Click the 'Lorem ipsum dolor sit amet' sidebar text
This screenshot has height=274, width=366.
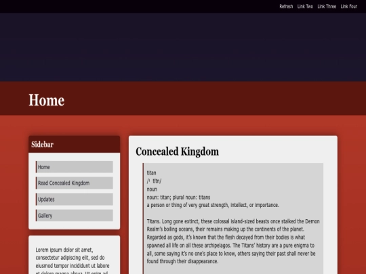coord(73,260)
